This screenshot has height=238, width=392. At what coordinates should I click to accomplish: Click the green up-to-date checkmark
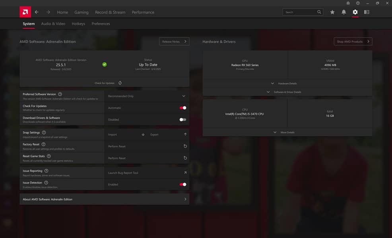pos(105,64)
